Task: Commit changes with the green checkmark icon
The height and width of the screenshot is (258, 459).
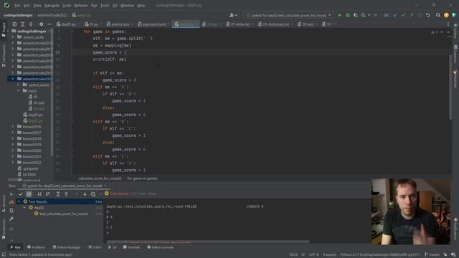Action: 403,15
